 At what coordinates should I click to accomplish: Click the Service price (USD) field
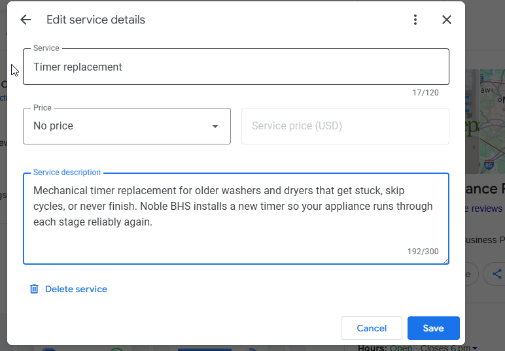(345, 126)
